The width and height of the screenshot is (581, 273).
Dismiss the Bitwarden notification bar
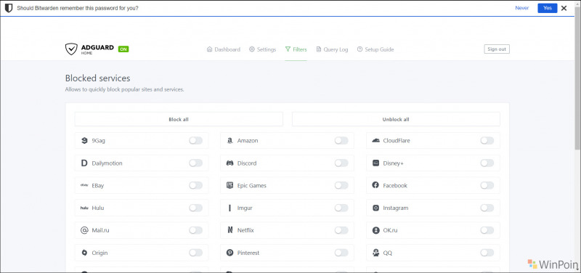pyautogui.click(x=564, y=8)
